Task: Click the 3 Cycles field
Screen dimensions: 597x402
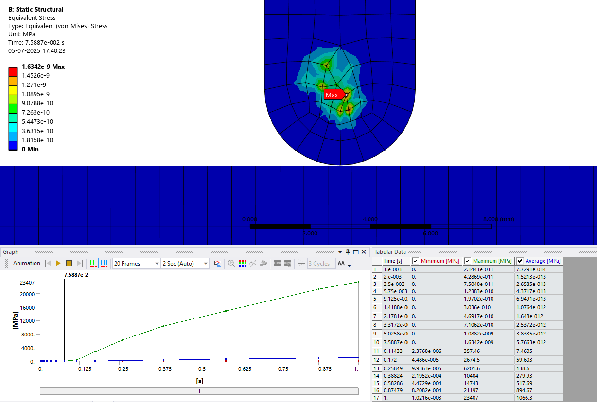Action: pos(321,263)
